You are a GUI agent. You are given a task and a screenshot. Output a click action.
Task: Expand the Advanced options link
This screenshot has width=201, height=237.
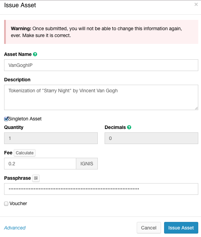(x=15, y=228)
